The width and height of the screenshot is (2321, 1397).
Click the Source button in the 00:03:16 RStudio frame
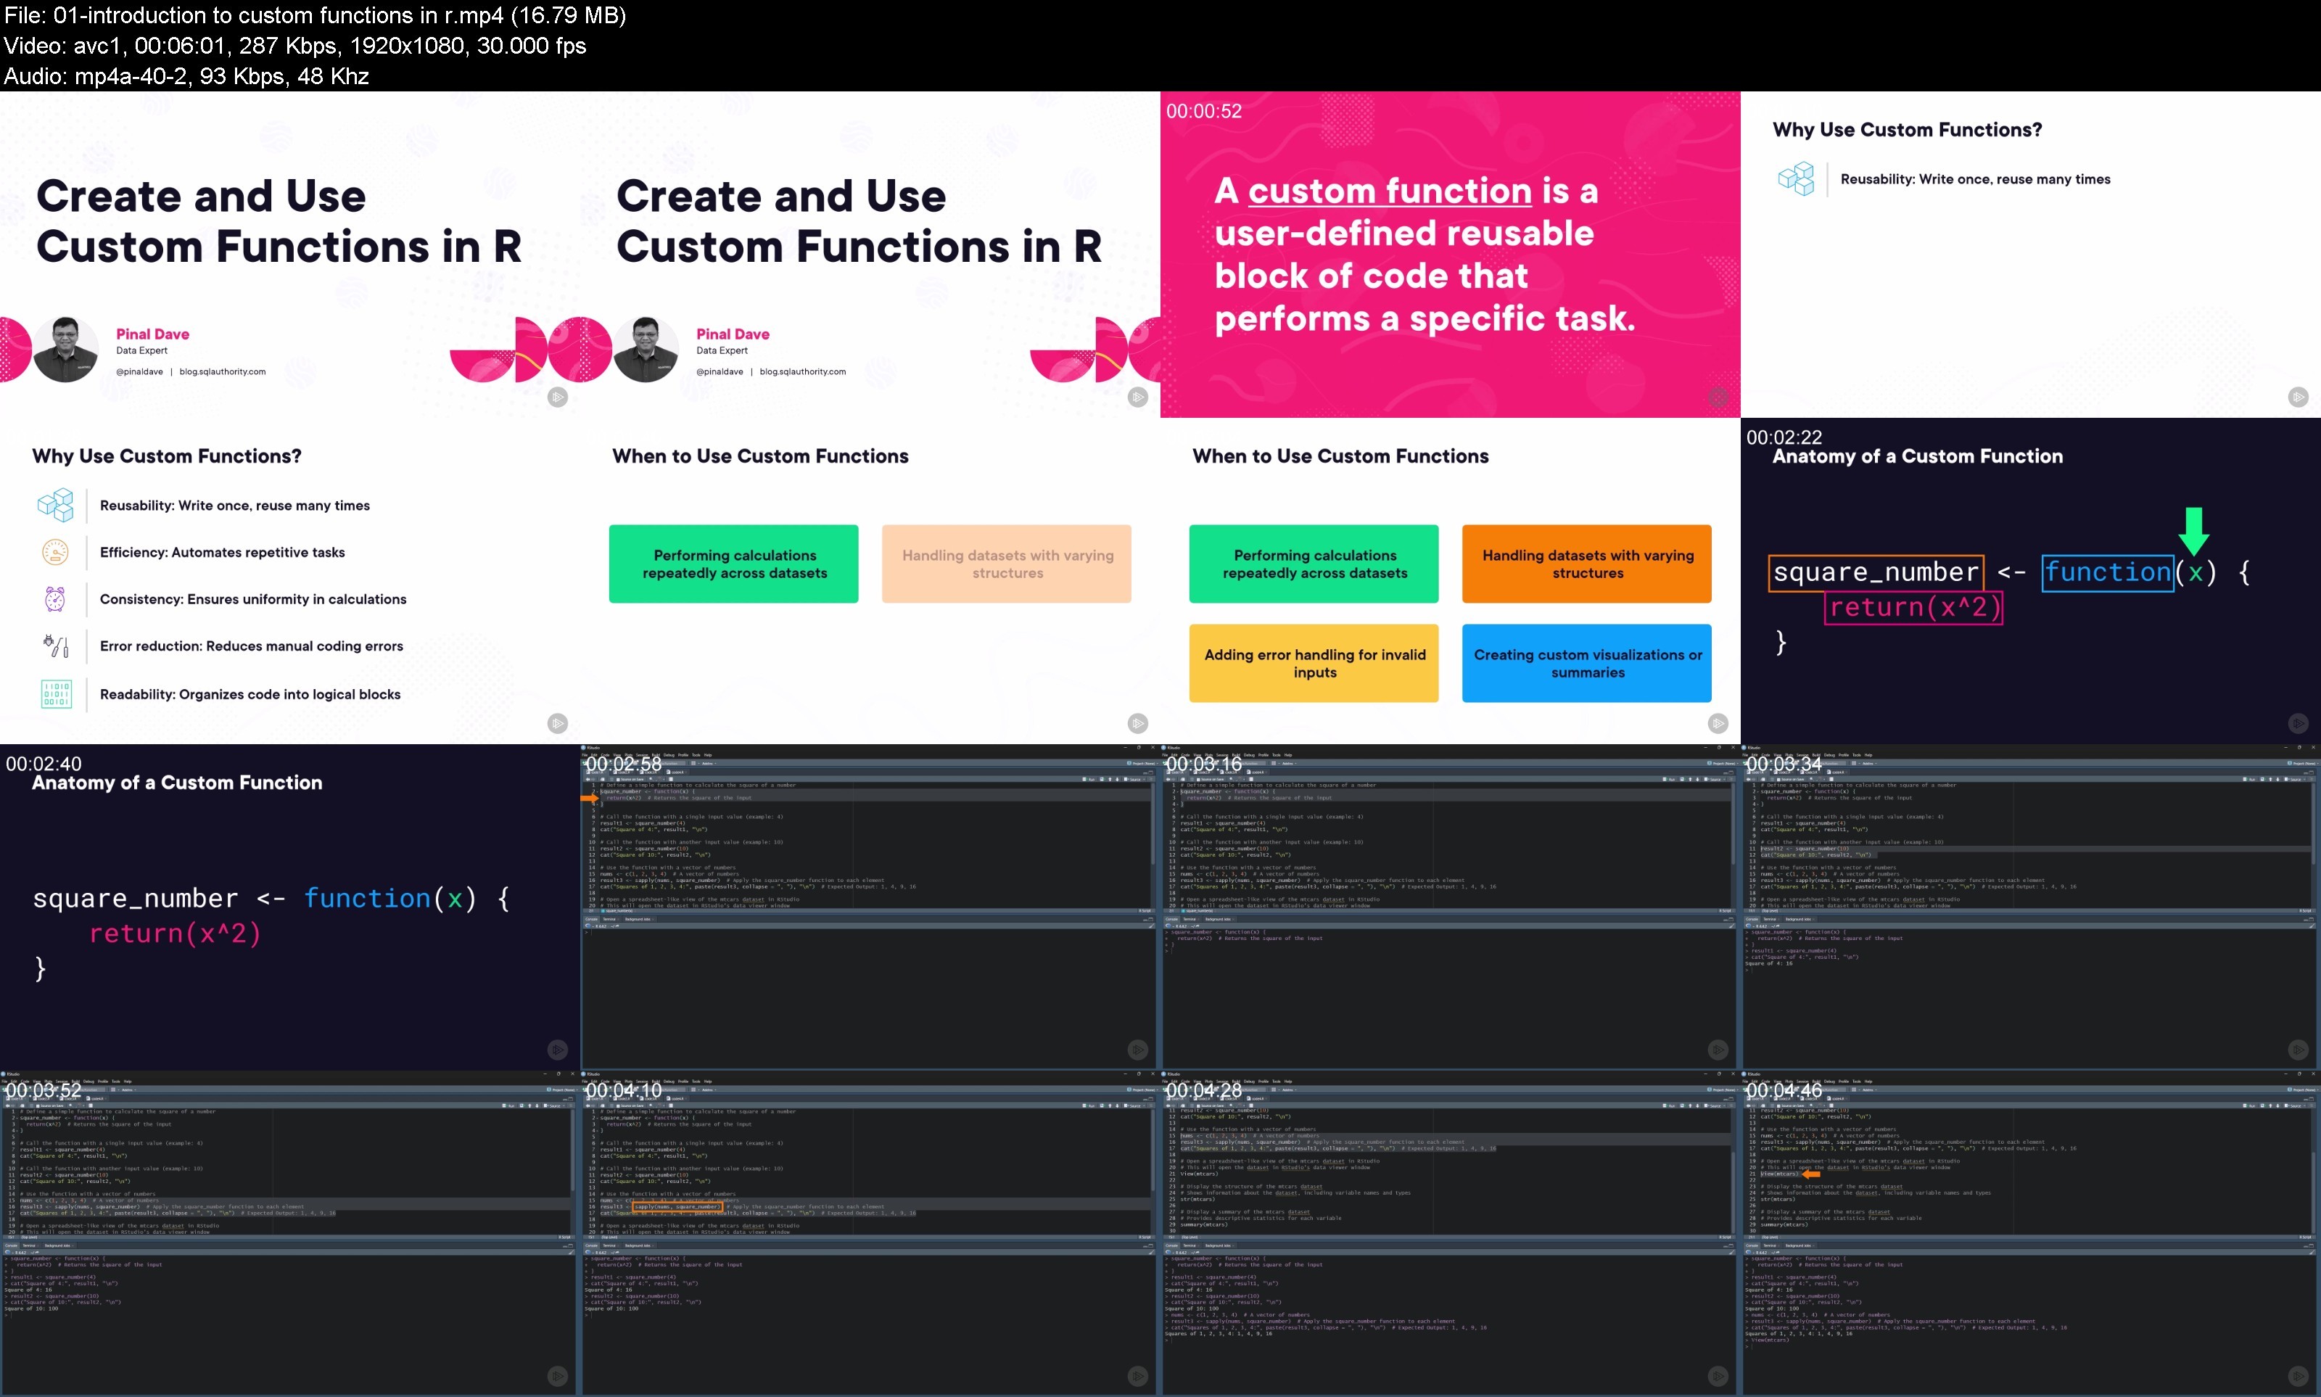[x=1715, y=780]
